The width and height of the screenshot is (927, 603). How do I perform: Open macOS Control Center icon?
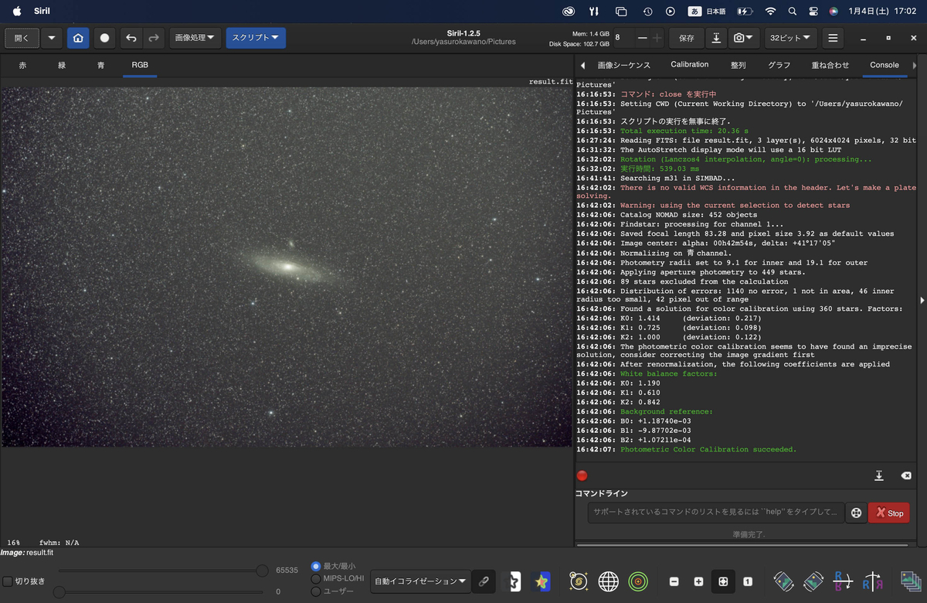813,11
